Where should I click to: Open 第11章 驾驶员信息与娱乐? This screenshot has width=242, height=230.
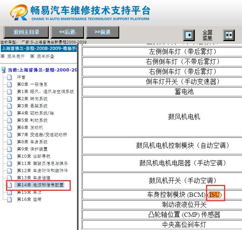42,163
